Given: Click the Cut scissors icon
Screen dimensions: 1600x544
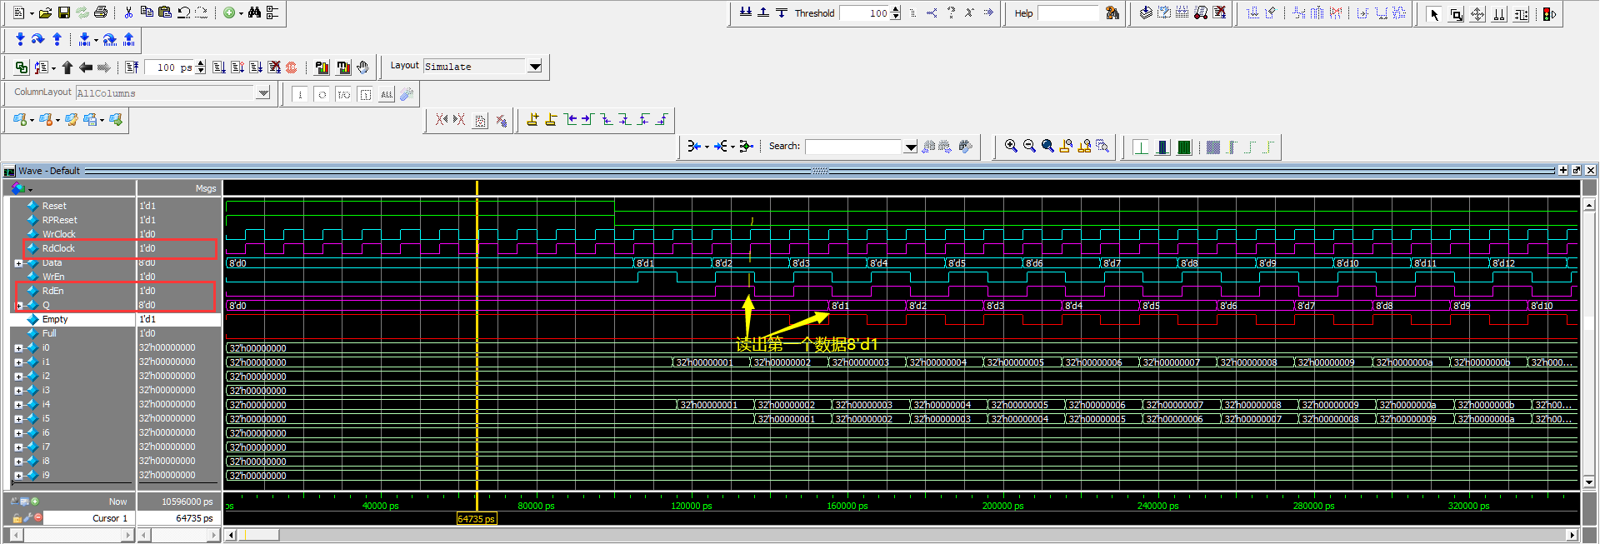Looking at the screenshot, I should (x=128, y=12).
